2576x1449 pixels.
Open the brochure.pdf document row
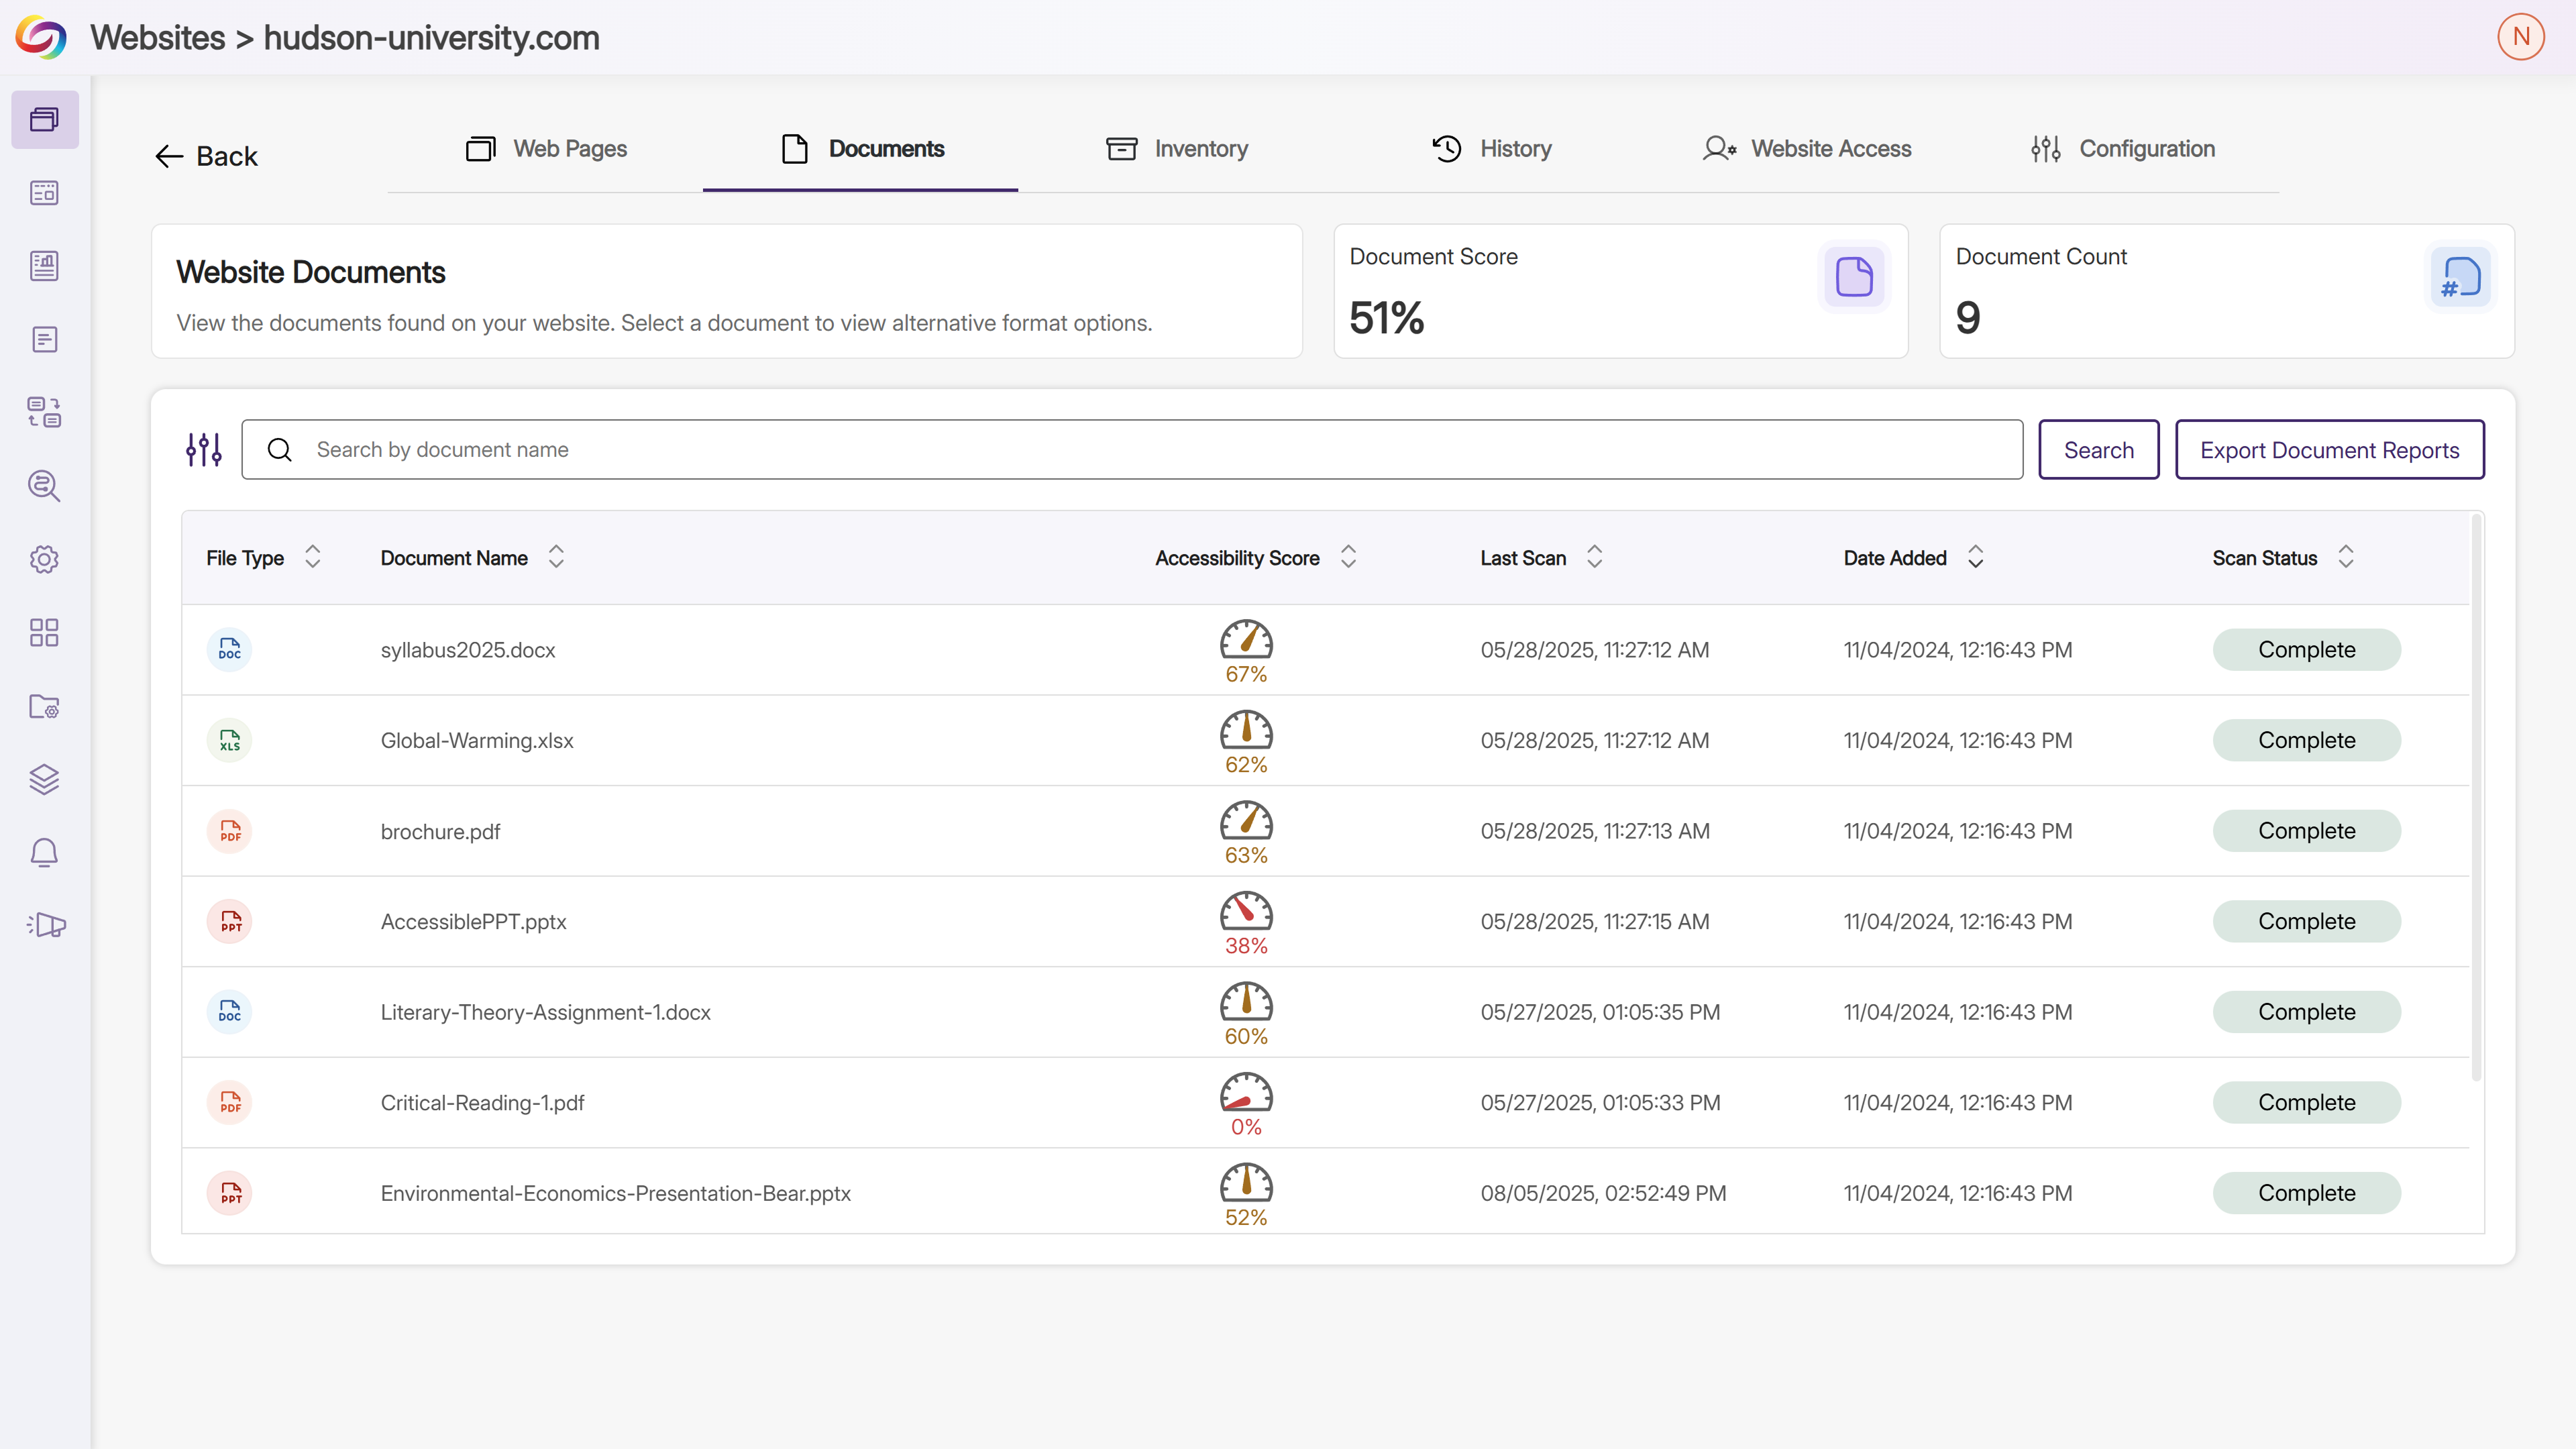coord(440,831)
